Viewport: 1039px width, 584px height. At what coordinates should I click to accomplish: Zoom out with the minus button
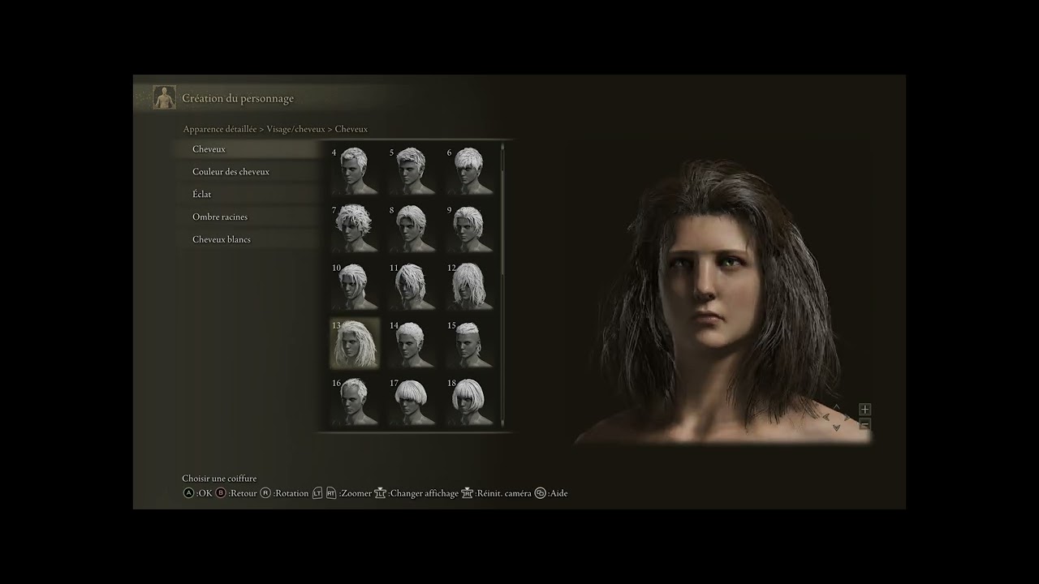(x=864, y=424)
